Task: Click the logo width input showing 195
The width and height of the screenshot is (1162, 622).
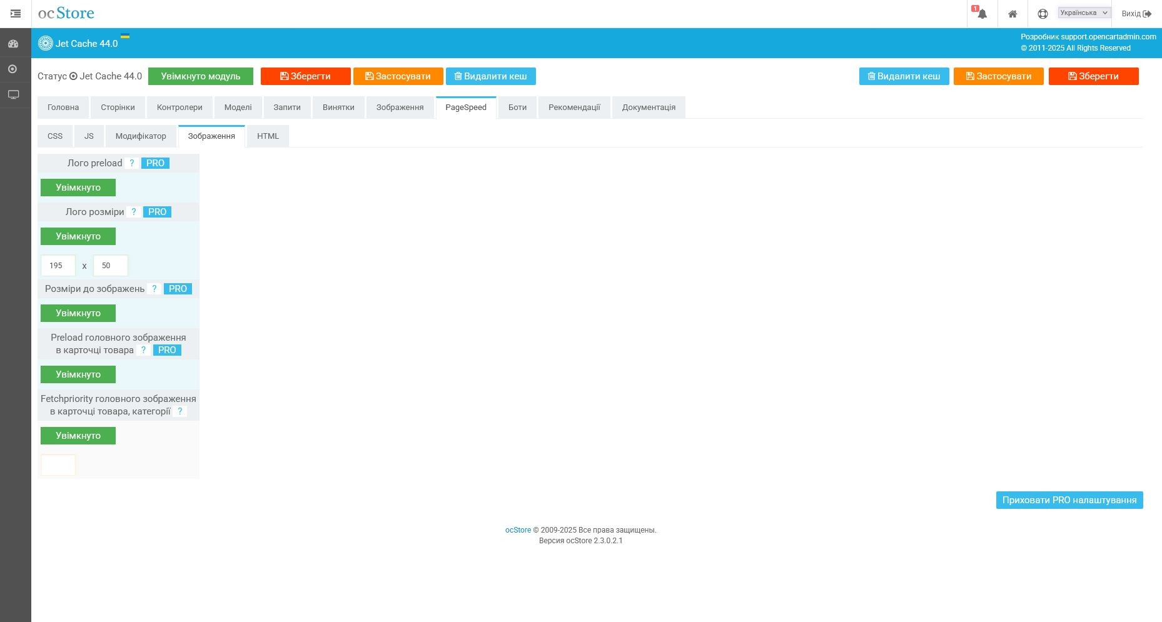Action: [x=58, y=265]
